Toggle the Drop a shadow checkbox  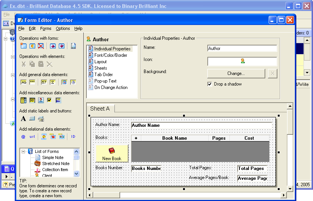coord(210,84)
